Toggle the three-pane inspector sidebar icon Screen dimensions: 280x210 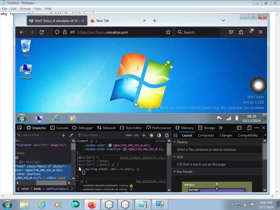point(175,135)
